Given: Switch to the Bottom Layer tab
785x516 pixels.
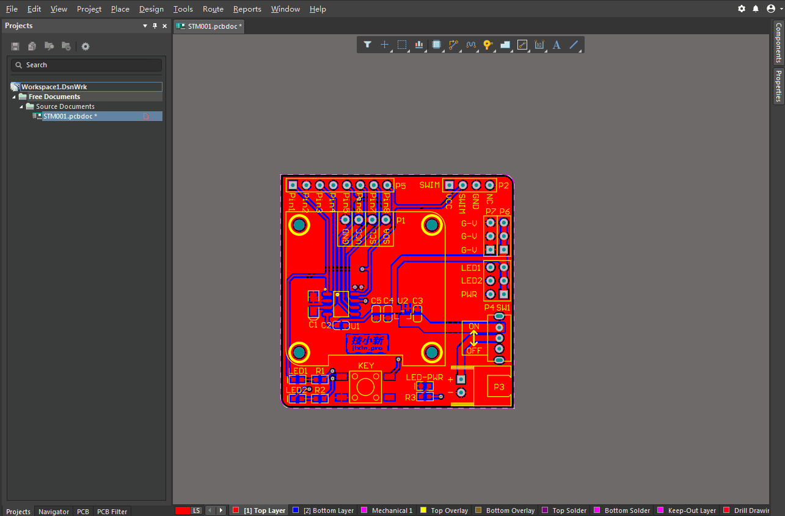Looking at the screenshot, I should click(x=328, y=510).
